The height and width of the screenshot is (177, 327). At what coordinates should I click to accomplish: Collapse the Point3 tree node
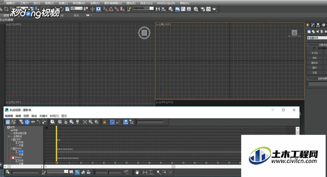(x=12, y=148)
